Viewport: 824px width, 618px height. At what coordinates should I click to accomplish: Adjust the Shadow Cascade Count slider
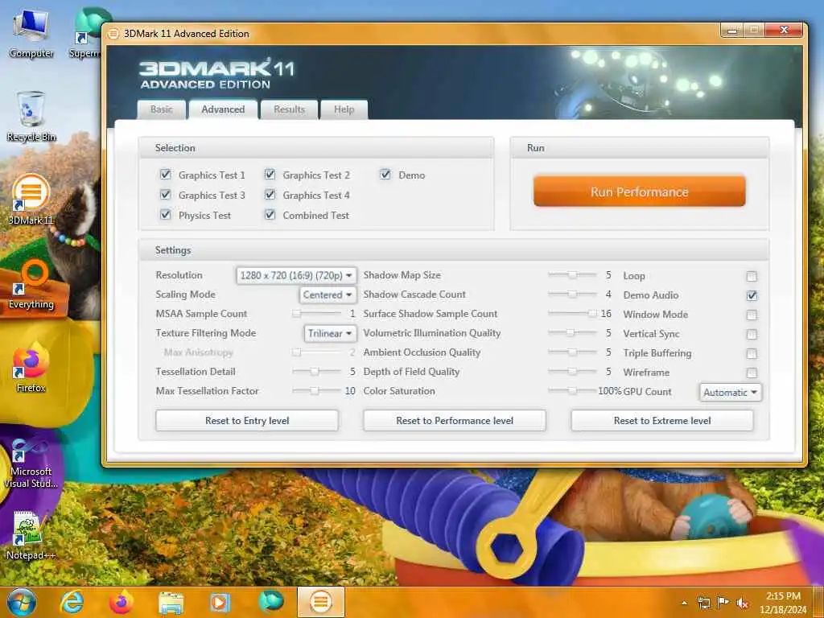(x=572, y=295)
